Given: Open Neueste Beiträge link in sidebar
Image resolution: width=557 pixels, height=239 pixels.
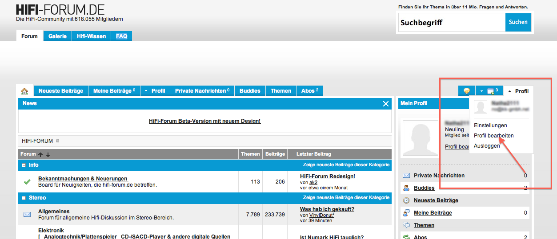Looking at the screenshot, I should (436, 200).
